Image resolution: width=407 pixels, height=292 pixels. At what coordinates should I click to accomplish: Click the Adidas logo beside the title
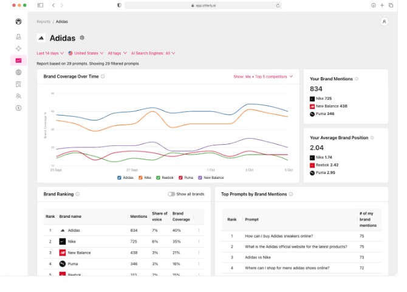[x=41, y=38]
